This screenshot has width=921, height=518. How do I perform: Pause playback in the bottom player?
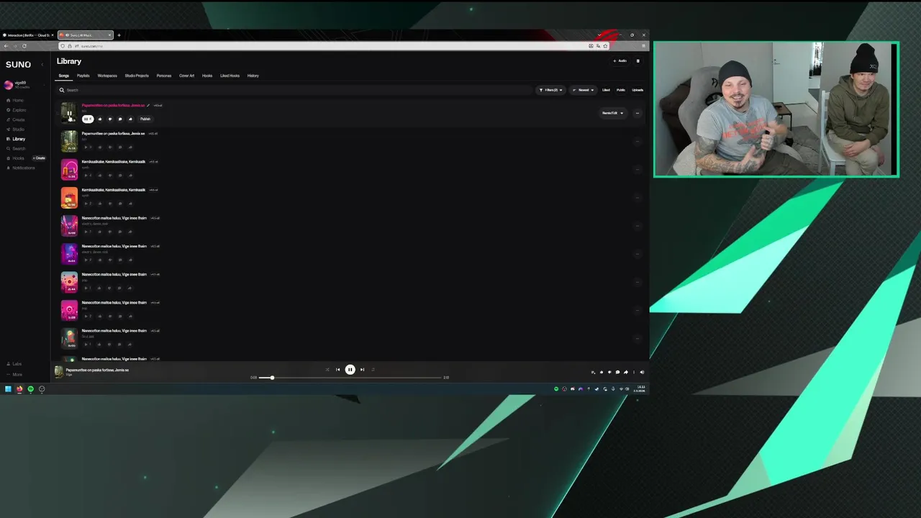(350, 370)
